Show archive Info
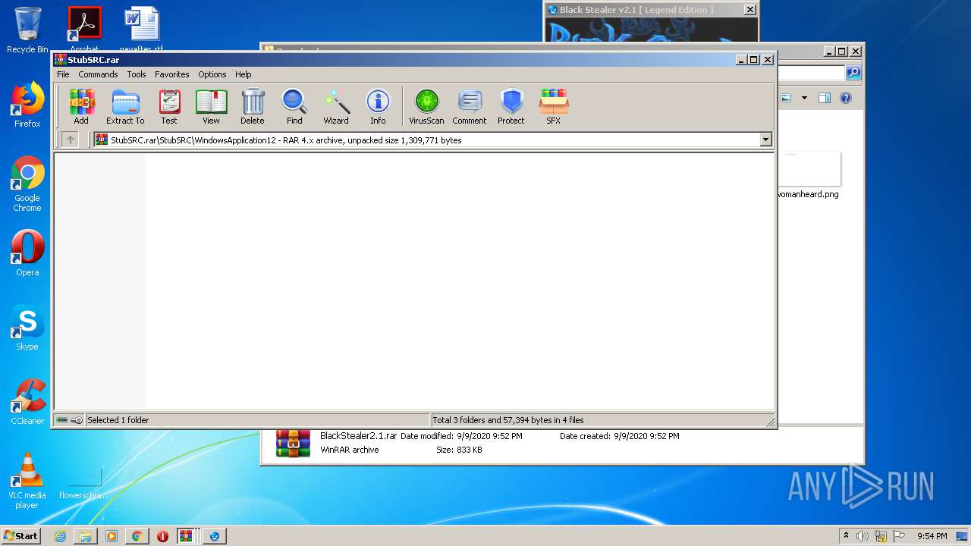971x546 pixels. (378, 106)
